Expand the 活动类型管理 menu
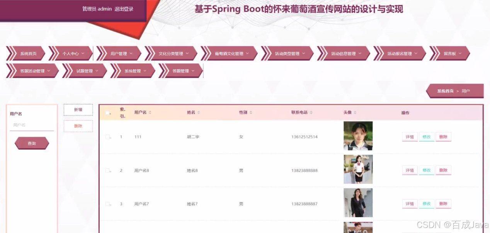Image resolution: width=490 pixels, height=233 pixels. pyautogui.click(x=287, y=54)
